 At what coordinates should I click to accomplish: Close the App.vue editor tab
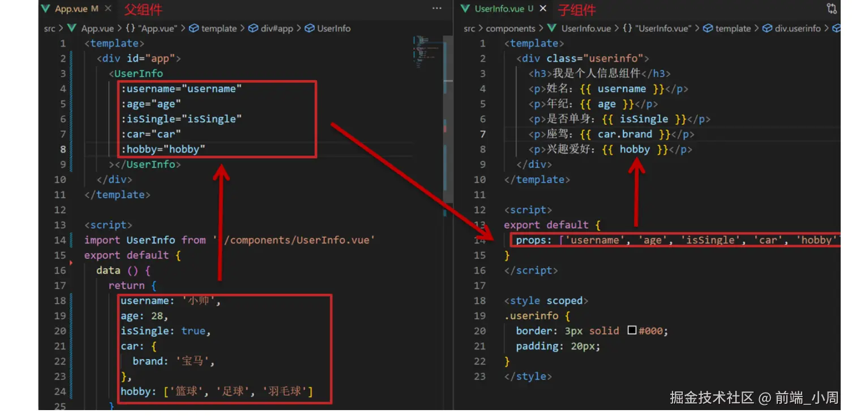(108, 9)
